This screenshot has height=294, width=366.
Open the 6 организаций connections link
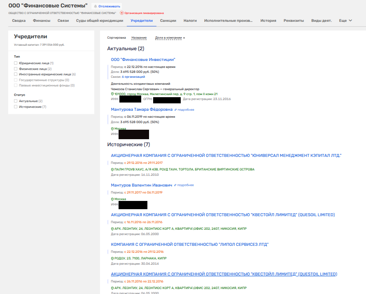[x=133, y=77]
